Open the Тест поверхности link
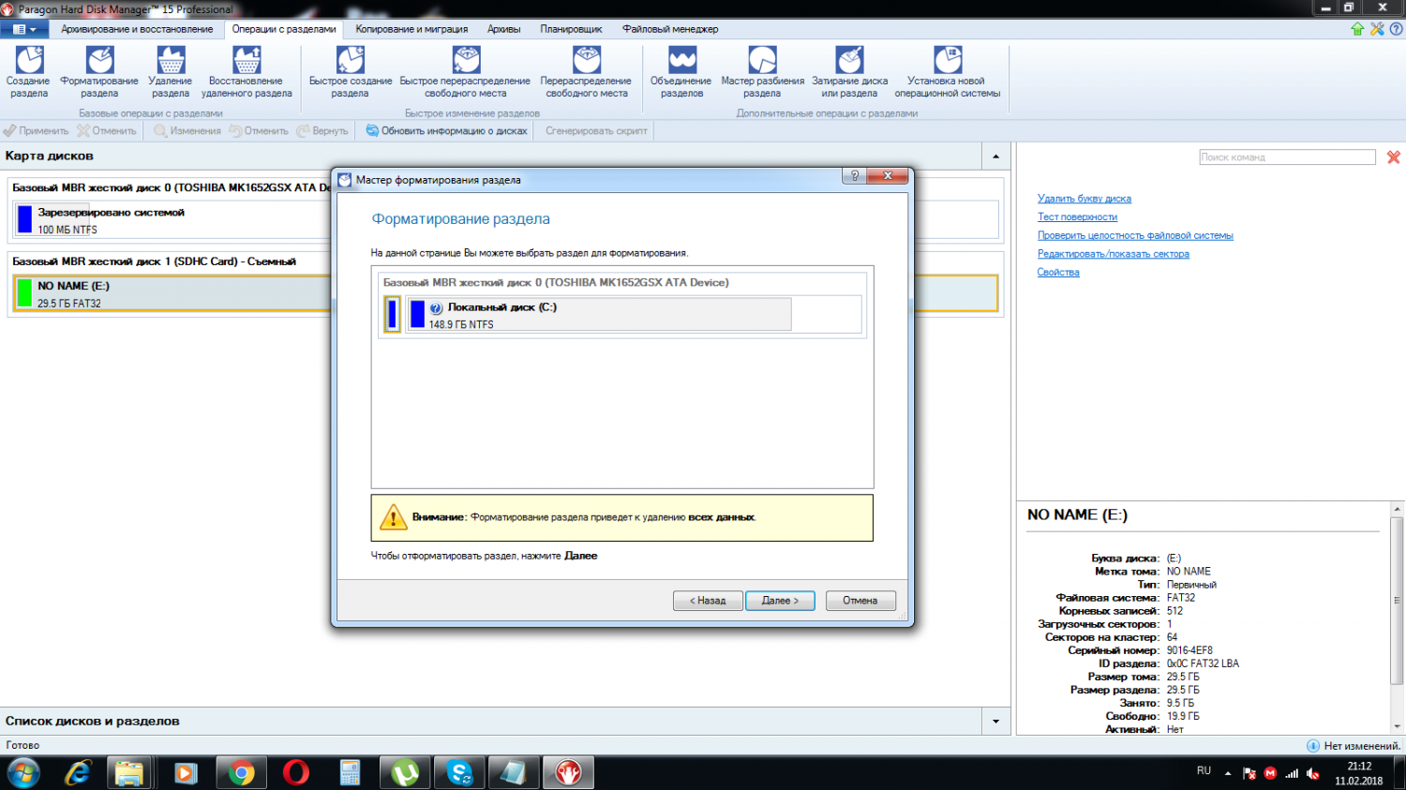 1077,217
